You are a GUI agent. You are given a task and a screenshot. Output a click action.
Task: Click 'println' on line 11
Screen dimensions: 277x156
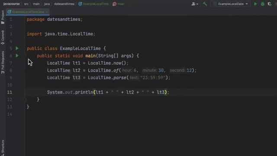click(84, 92)
